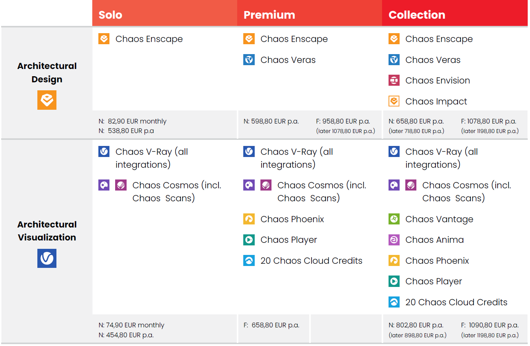
Task: Click the Chaos Scans icon in Premium column
Action: pos(266,185)
